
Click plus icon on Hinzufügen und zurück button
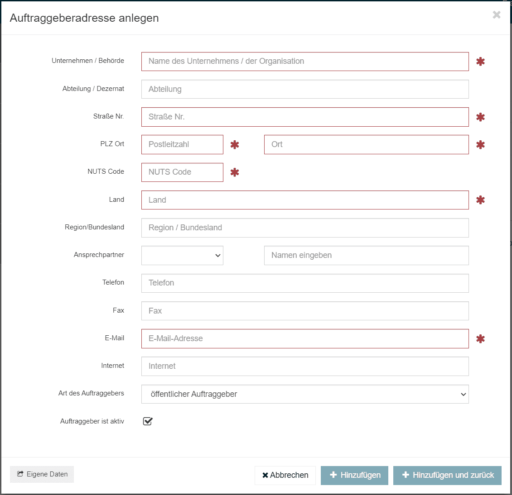click(406, 475)
